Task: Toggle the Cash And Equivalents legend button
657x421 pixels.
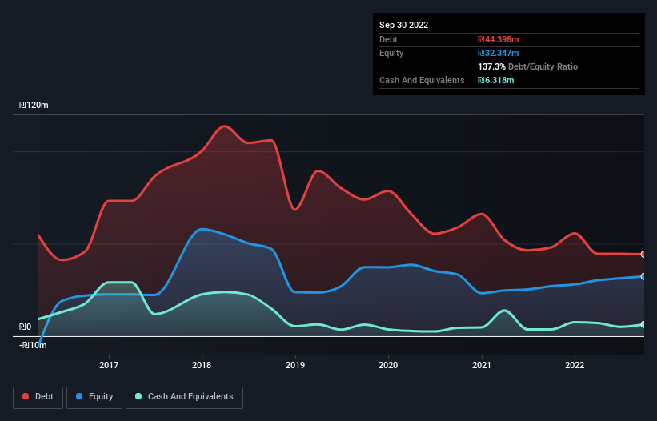Action: click(x=184, y=397)
